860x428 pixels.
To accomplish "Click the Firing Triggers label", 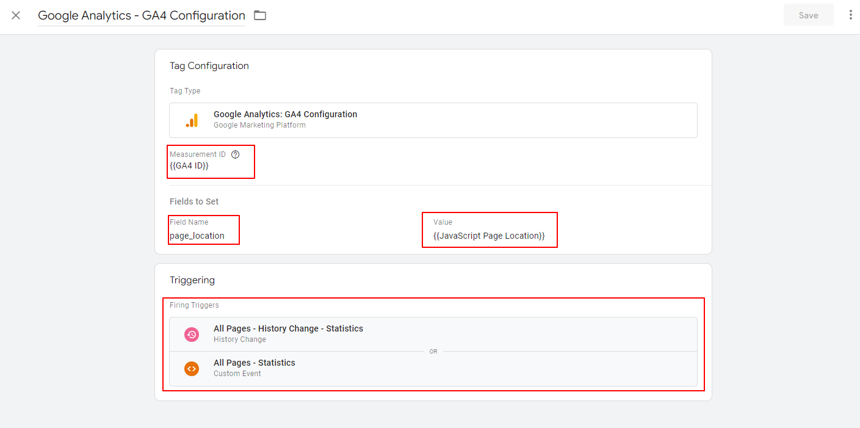I will click(x=194, y=305).
